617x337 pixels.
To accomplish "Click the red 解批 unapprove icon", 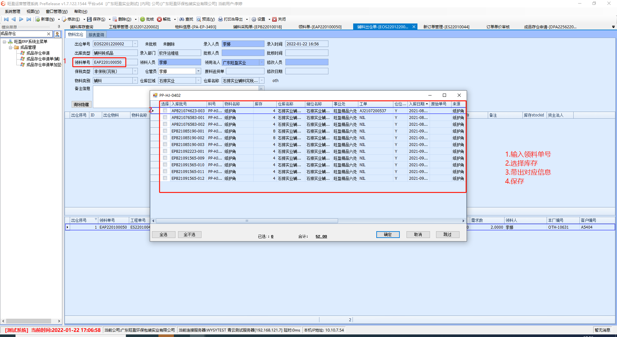I will coord(159,19).
